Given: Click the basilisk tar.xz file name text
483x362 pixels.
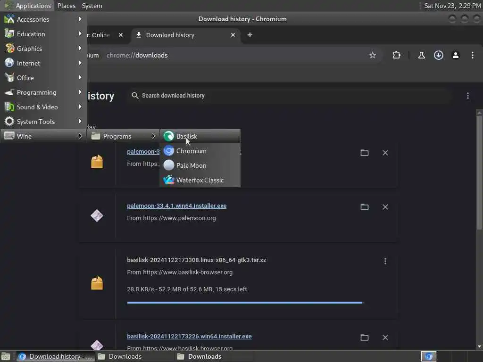Looking at the screenshot, I should coord(197,260).
